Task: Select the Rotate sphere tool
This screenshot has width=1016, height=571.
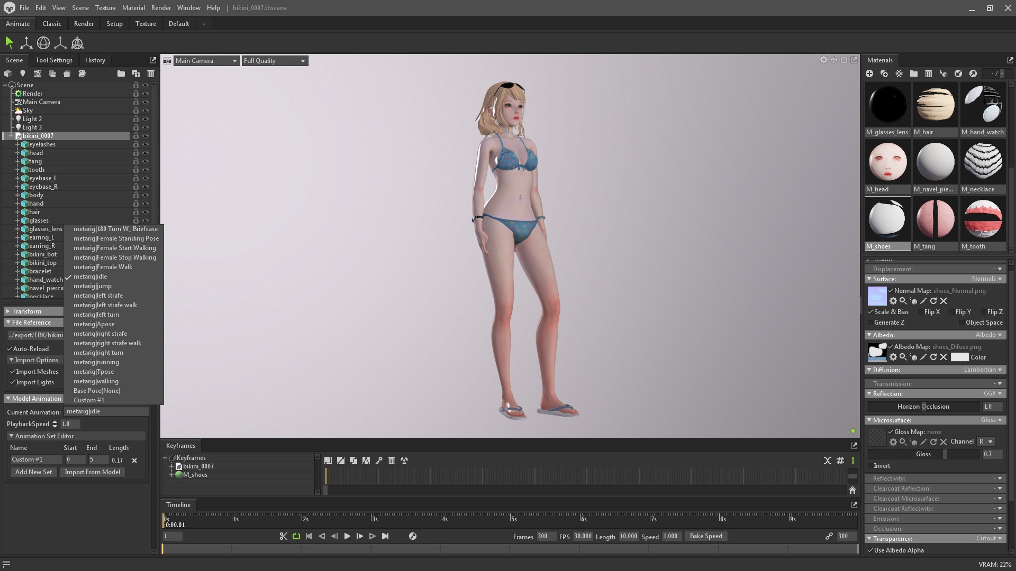Action: pyautogui.click(x=43, y=43)
